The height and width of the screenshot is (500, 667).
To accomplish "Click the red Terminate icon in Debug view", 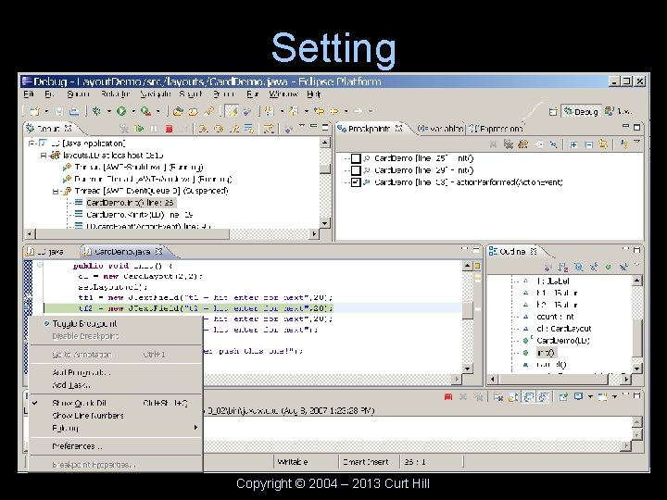I will point(169,128).
